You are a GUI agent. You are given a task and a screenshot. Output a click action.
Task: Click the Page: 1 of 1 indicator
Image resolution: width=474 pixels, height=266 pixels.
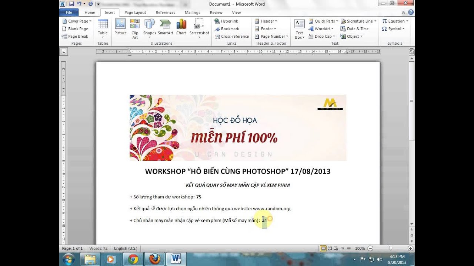[72, 249]
